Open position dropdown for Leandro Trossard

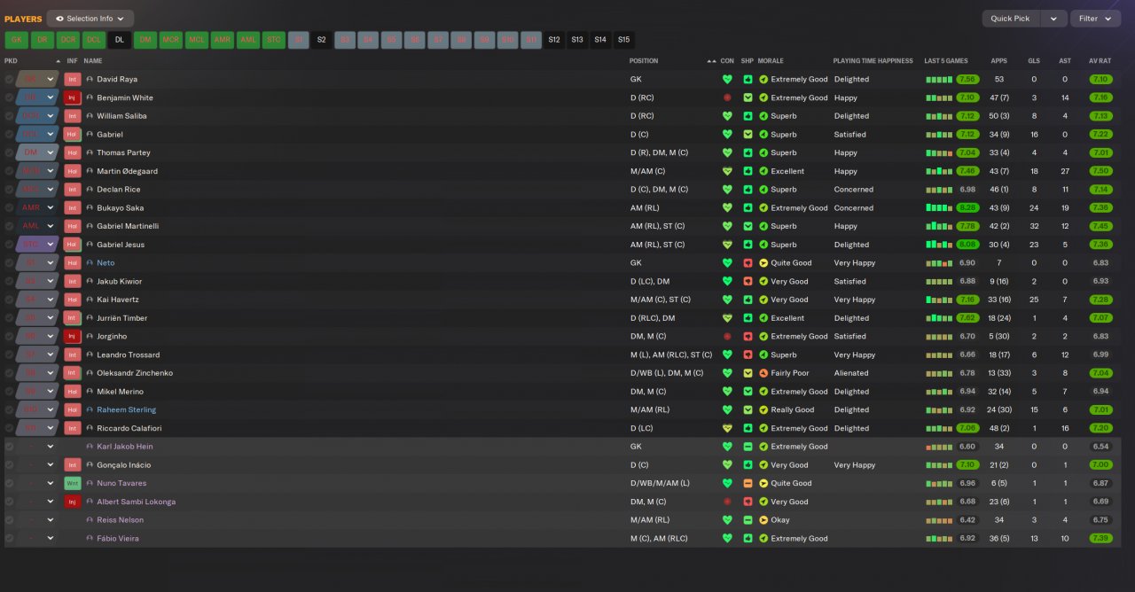[x=51, y=354]
